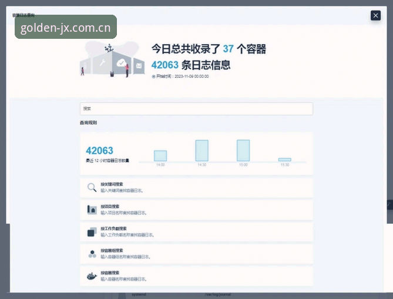The height and width of the screenshot is (299, 393).
Task: Select the small 15:30 bar in the chart
Action: pos(285,160)
